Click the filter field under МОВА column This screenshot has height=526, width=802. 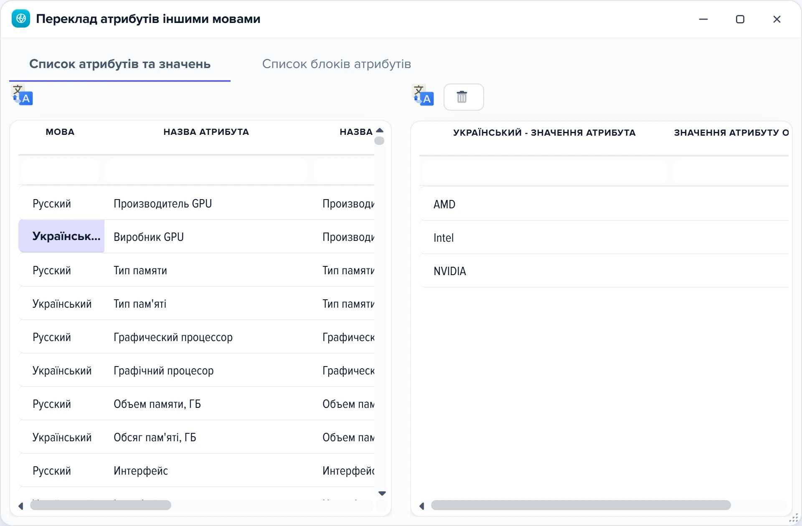tap(60, 170)
